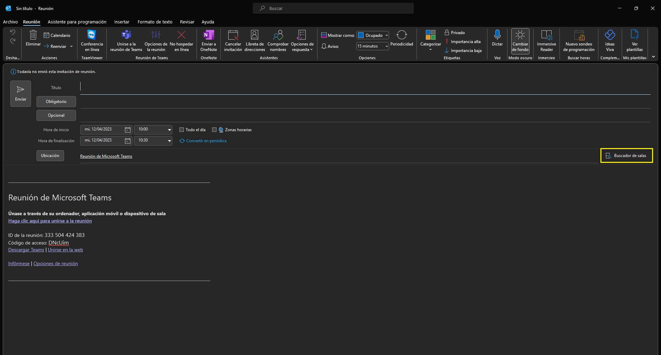Screen dimensions: 661x355
Task: Expand the Categorizar dropdown
Action: click(x=430, y=50)
